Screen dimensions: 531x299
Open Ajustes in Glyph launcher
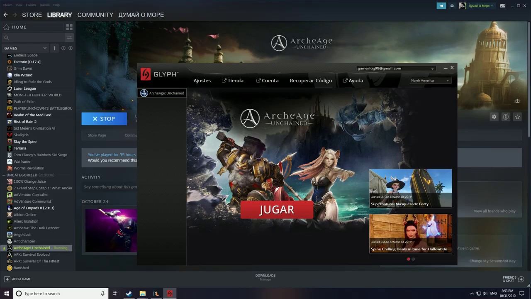202,81
